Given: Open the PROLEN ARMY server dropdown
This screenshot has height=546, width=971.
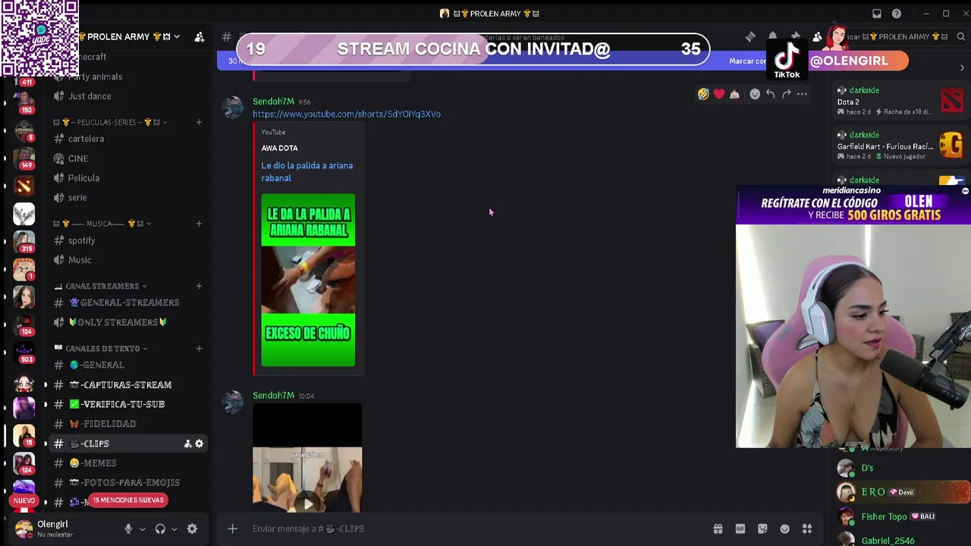Looking at the screenshot, I should pos(177,36).
